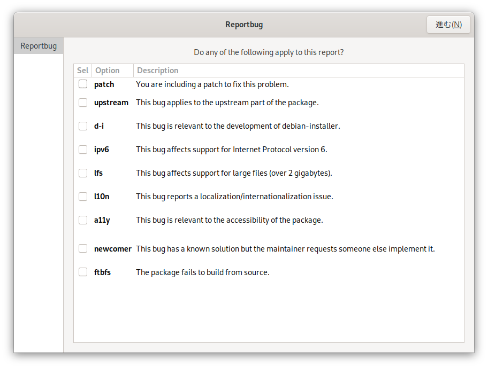This screenshot has width=488, height=368.
Task: Click the 'd-i' option name
Action: (99, 126)
